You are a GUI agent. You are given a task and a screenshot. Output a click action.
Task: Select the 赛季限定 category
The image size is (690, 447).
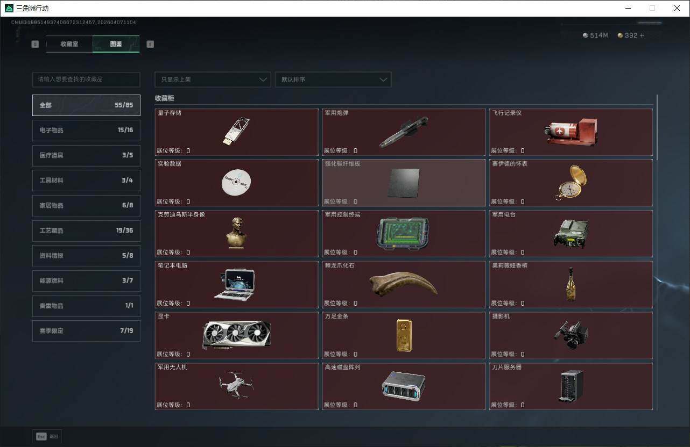click(86, 331)
